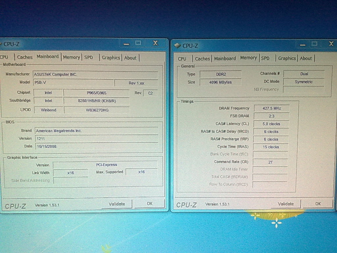Click the chipset revision value C2

[x=150, y=93]
